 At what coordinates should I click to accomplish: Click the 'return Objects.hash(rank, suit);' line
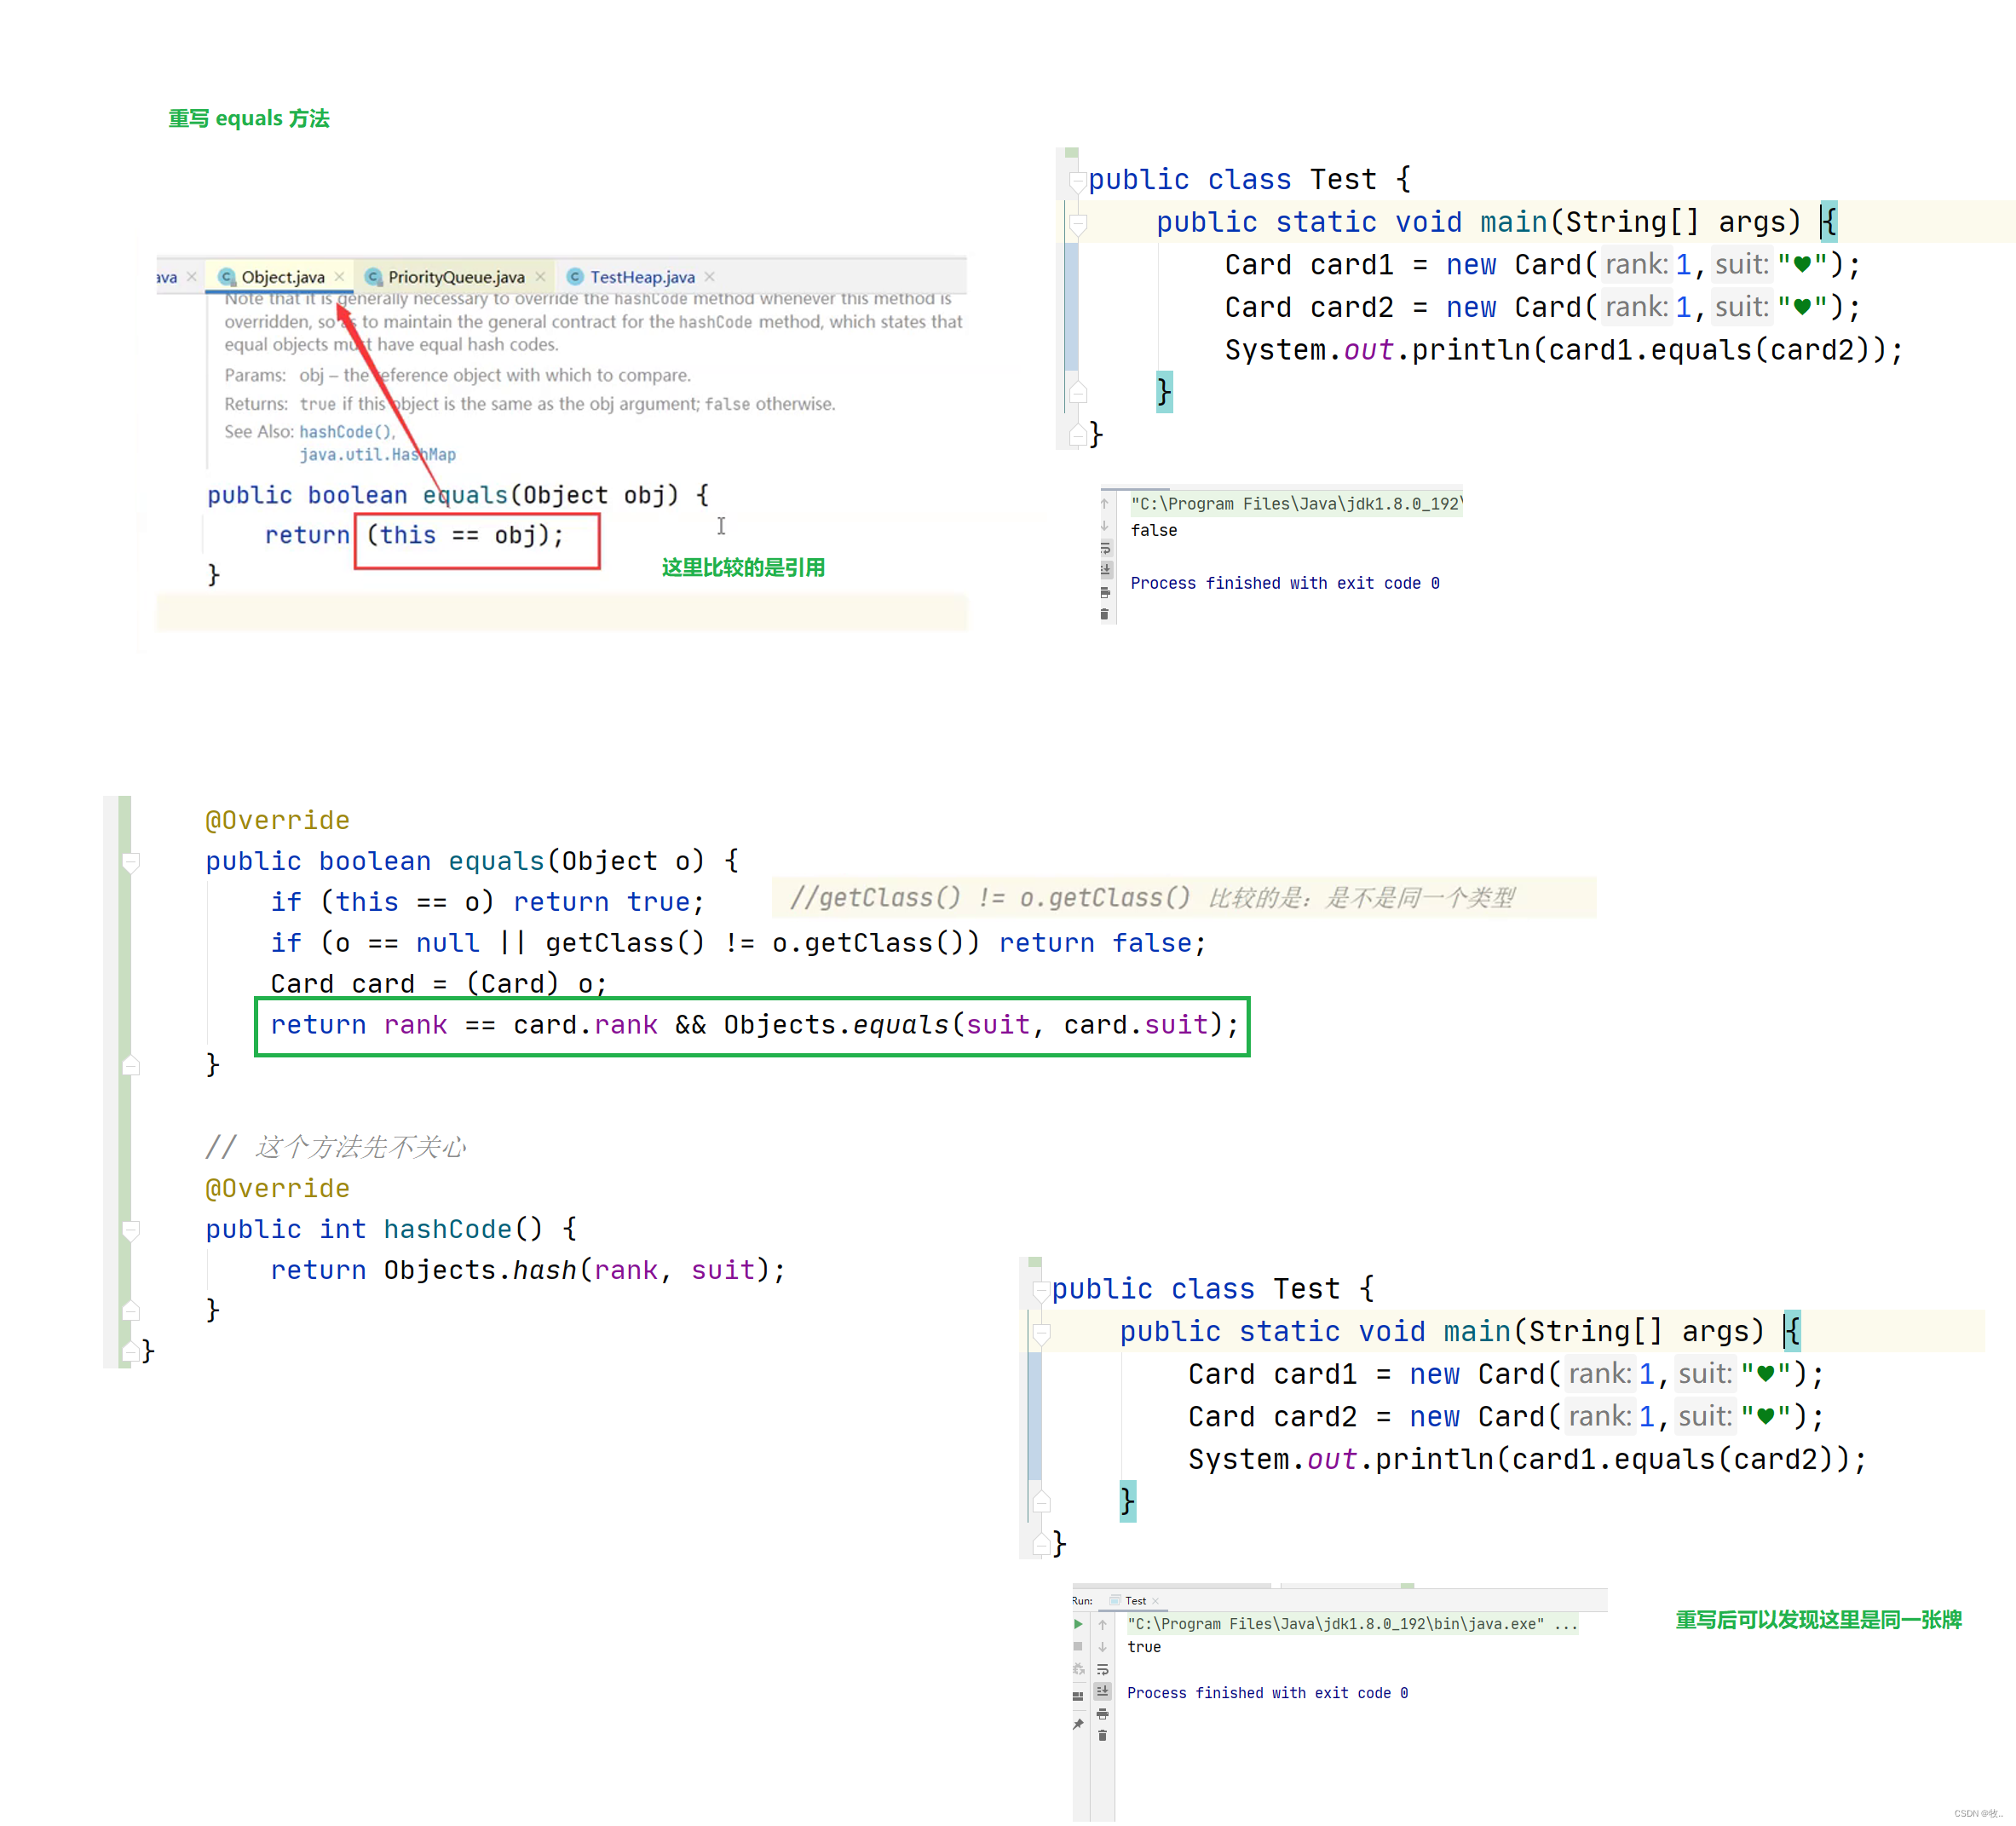click(528, 1270)
